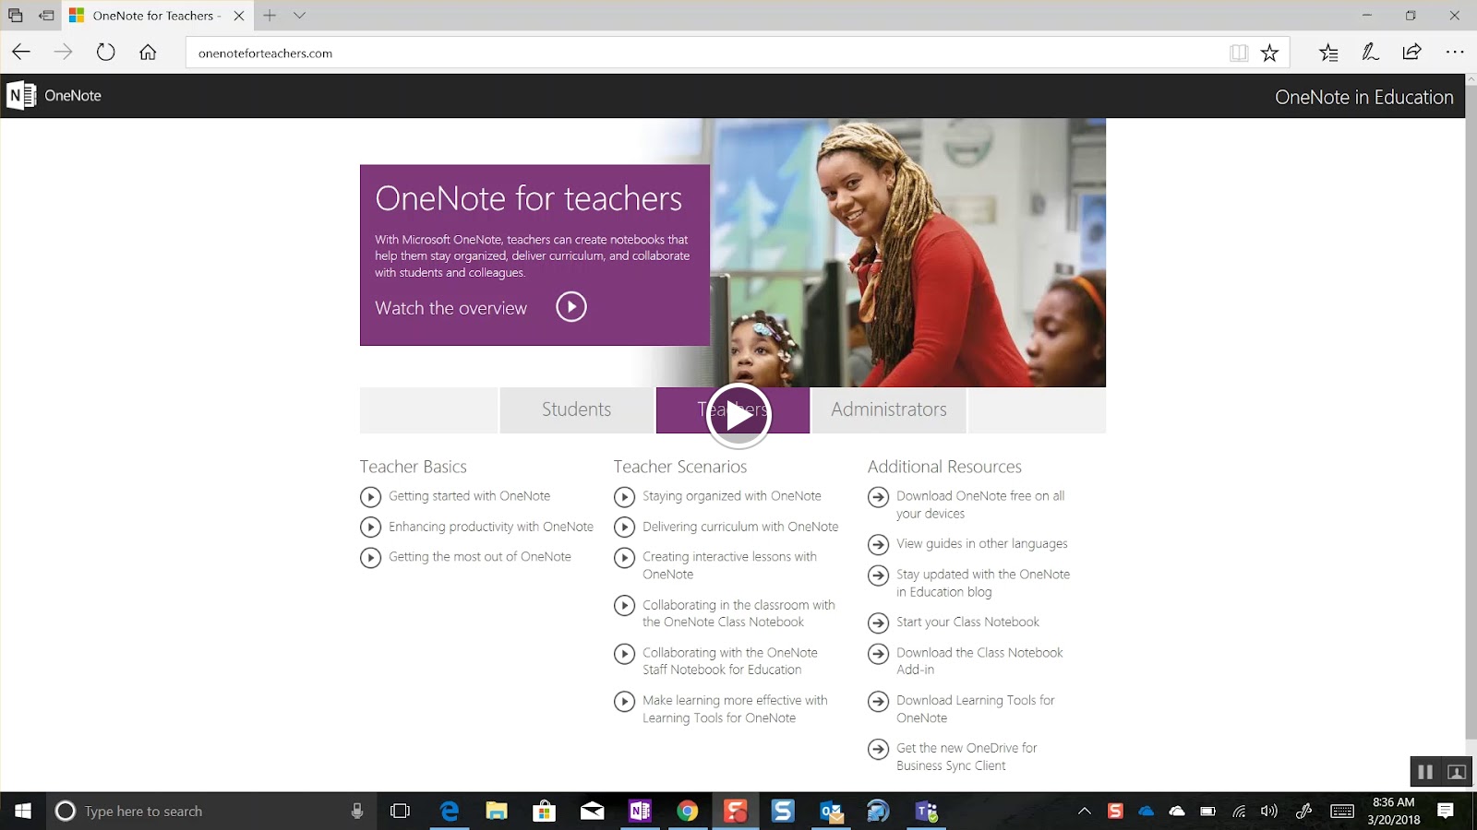1477x830 pixels.
Task: Click the Share icon in Edge toolbar
Action: pos(1412,53)
